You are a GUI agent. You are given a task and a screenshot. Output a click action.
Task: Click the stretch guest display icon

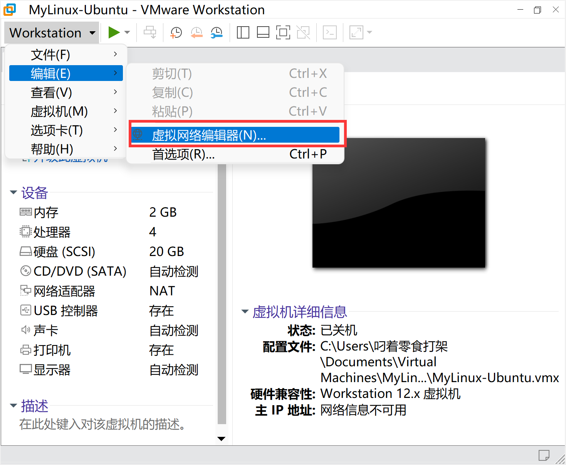tap(356, 32)
